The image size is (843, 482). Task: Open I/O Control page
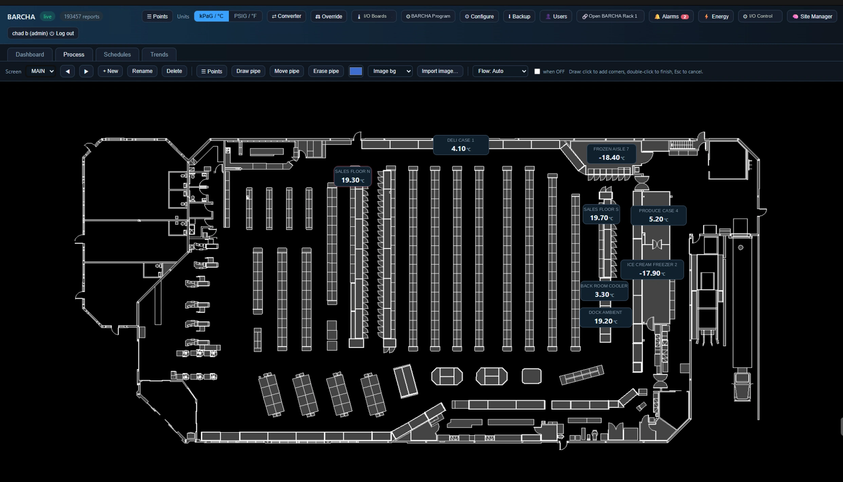[760, 16]
